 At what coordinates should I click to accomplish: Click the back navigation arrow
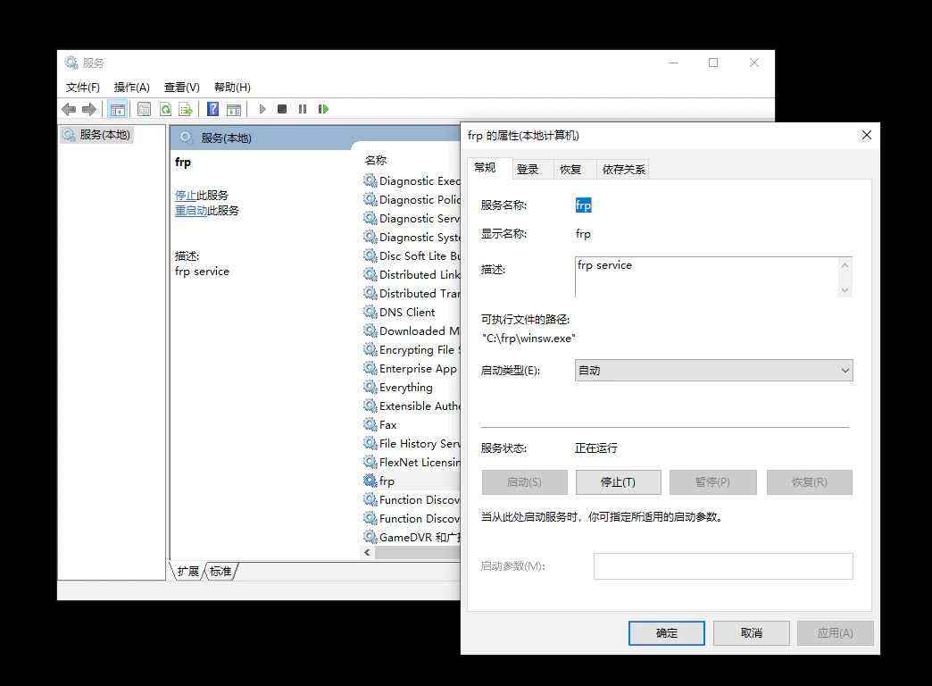coord(69,108)
